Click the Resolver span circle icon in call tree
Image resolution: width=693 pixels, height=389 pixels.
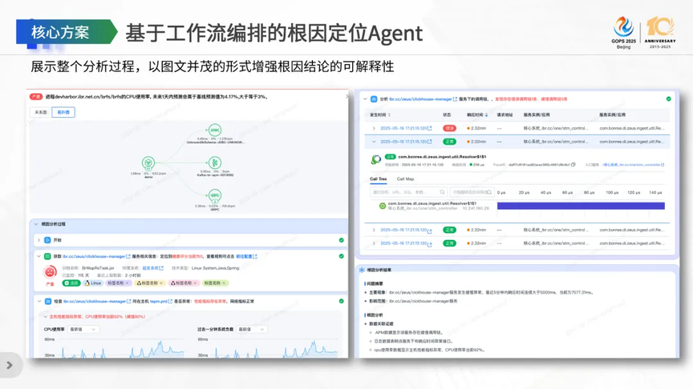383,206
